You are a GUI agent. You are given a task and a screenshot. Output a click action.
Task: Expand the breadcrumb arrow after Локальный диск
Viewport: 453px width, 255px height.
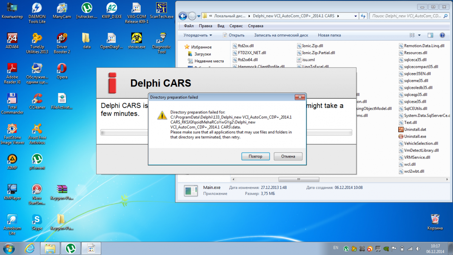point(249,16)
